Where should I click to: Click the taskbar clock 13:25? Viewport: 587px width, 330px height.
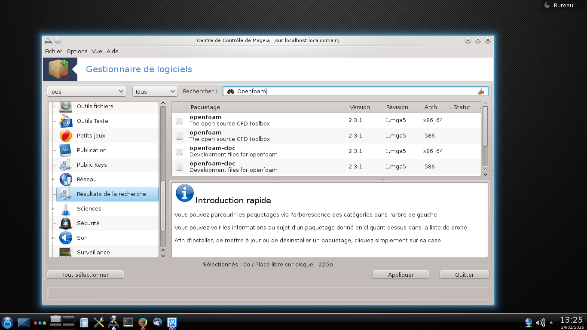tap(572, 320)
